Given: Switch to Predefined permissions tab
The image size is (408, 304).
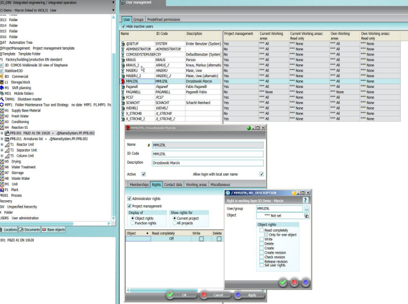Looking at the screenshot, I should tap(163, 20).
